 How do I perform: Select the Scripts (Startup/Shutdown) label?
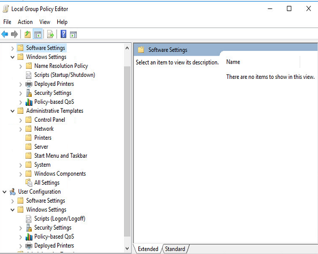click(x=65, y=75)
